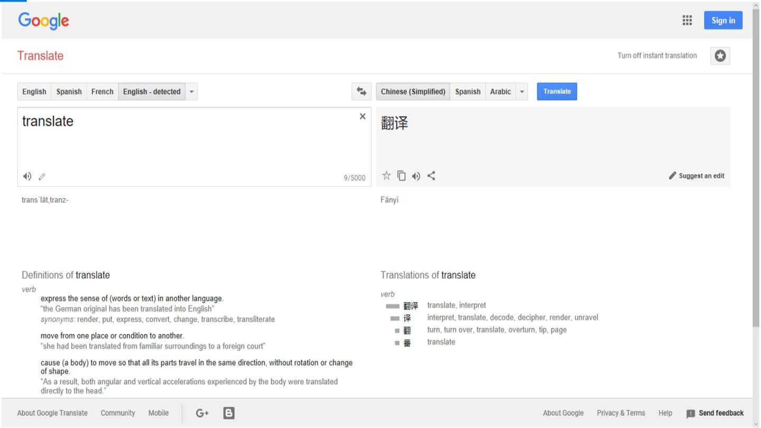Viewport: 761px width, 428px height.
Task: Click the translated text 翻译 output
Action: (394, 124)
